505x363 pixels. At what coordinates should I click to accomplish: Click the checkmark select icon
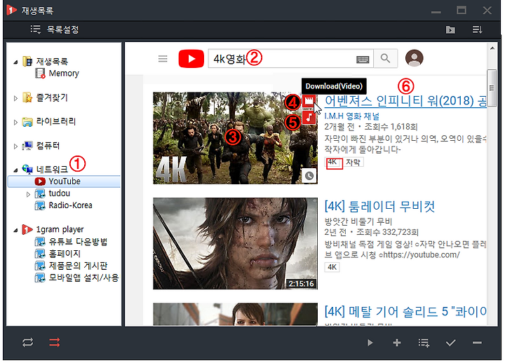pyautogui.click(x=450, y=343)
